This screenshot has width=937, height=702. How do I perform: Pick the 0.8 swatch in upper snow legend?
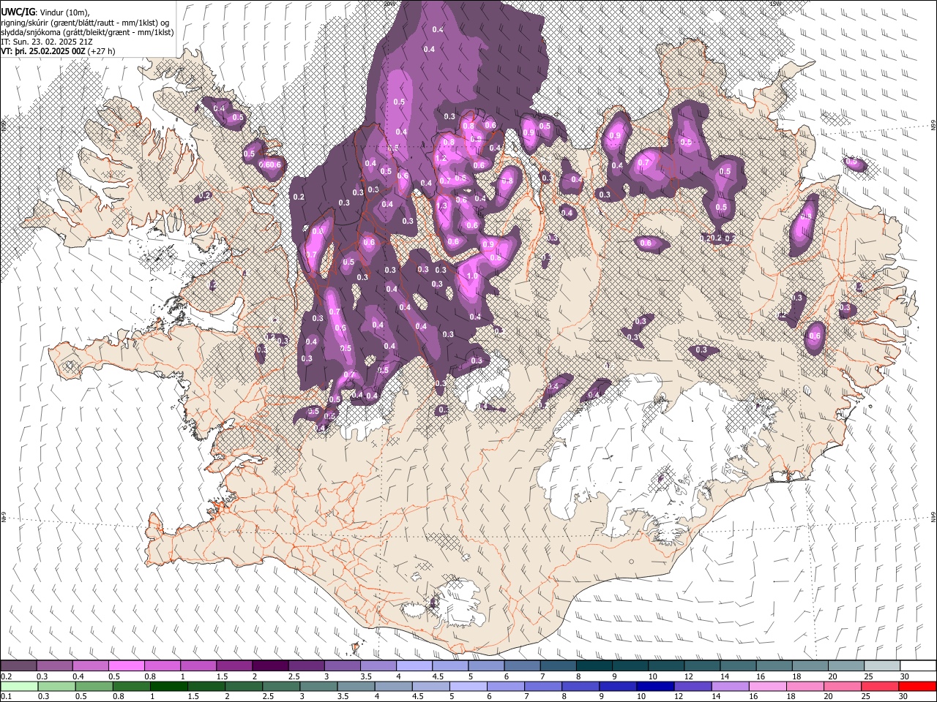click(x=163, y=665)
